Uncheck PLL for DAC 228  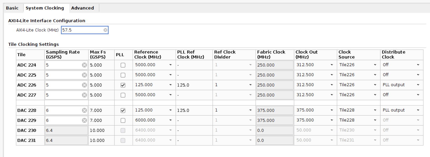coord(123,110)
